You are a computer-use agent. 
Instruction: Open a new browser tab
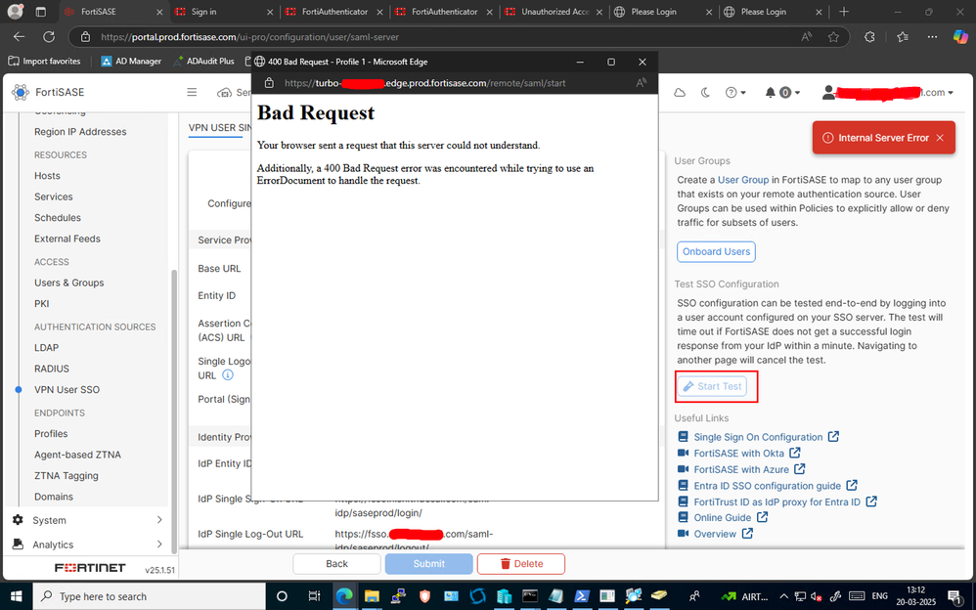tap(843, 11)
